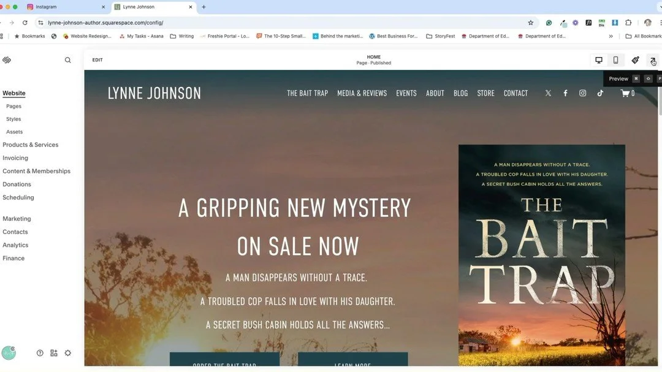Open the X (Twitter) social icon

pos(548,93)
